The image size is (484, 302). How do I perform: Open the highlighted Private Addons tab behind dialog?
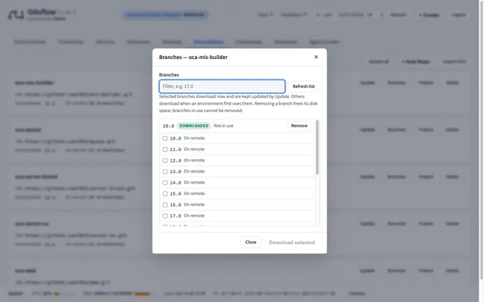pos(208,42)
